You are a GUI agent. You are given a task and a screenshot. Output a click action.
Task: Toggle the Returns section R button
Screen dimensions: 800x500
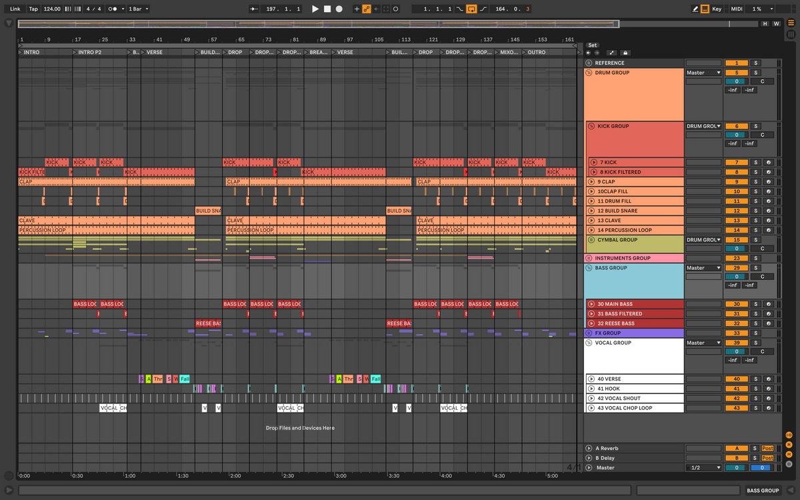789,445
